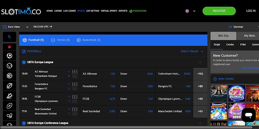Viewport: 259px width, 129px height.
Task: Click the LOG IN link
Action: pyautogui.click(x=251, y=11)
